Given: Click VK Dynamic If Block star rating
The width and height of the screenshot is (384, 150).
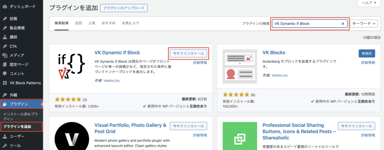Looking at the screenshot, I should point(68,99).
